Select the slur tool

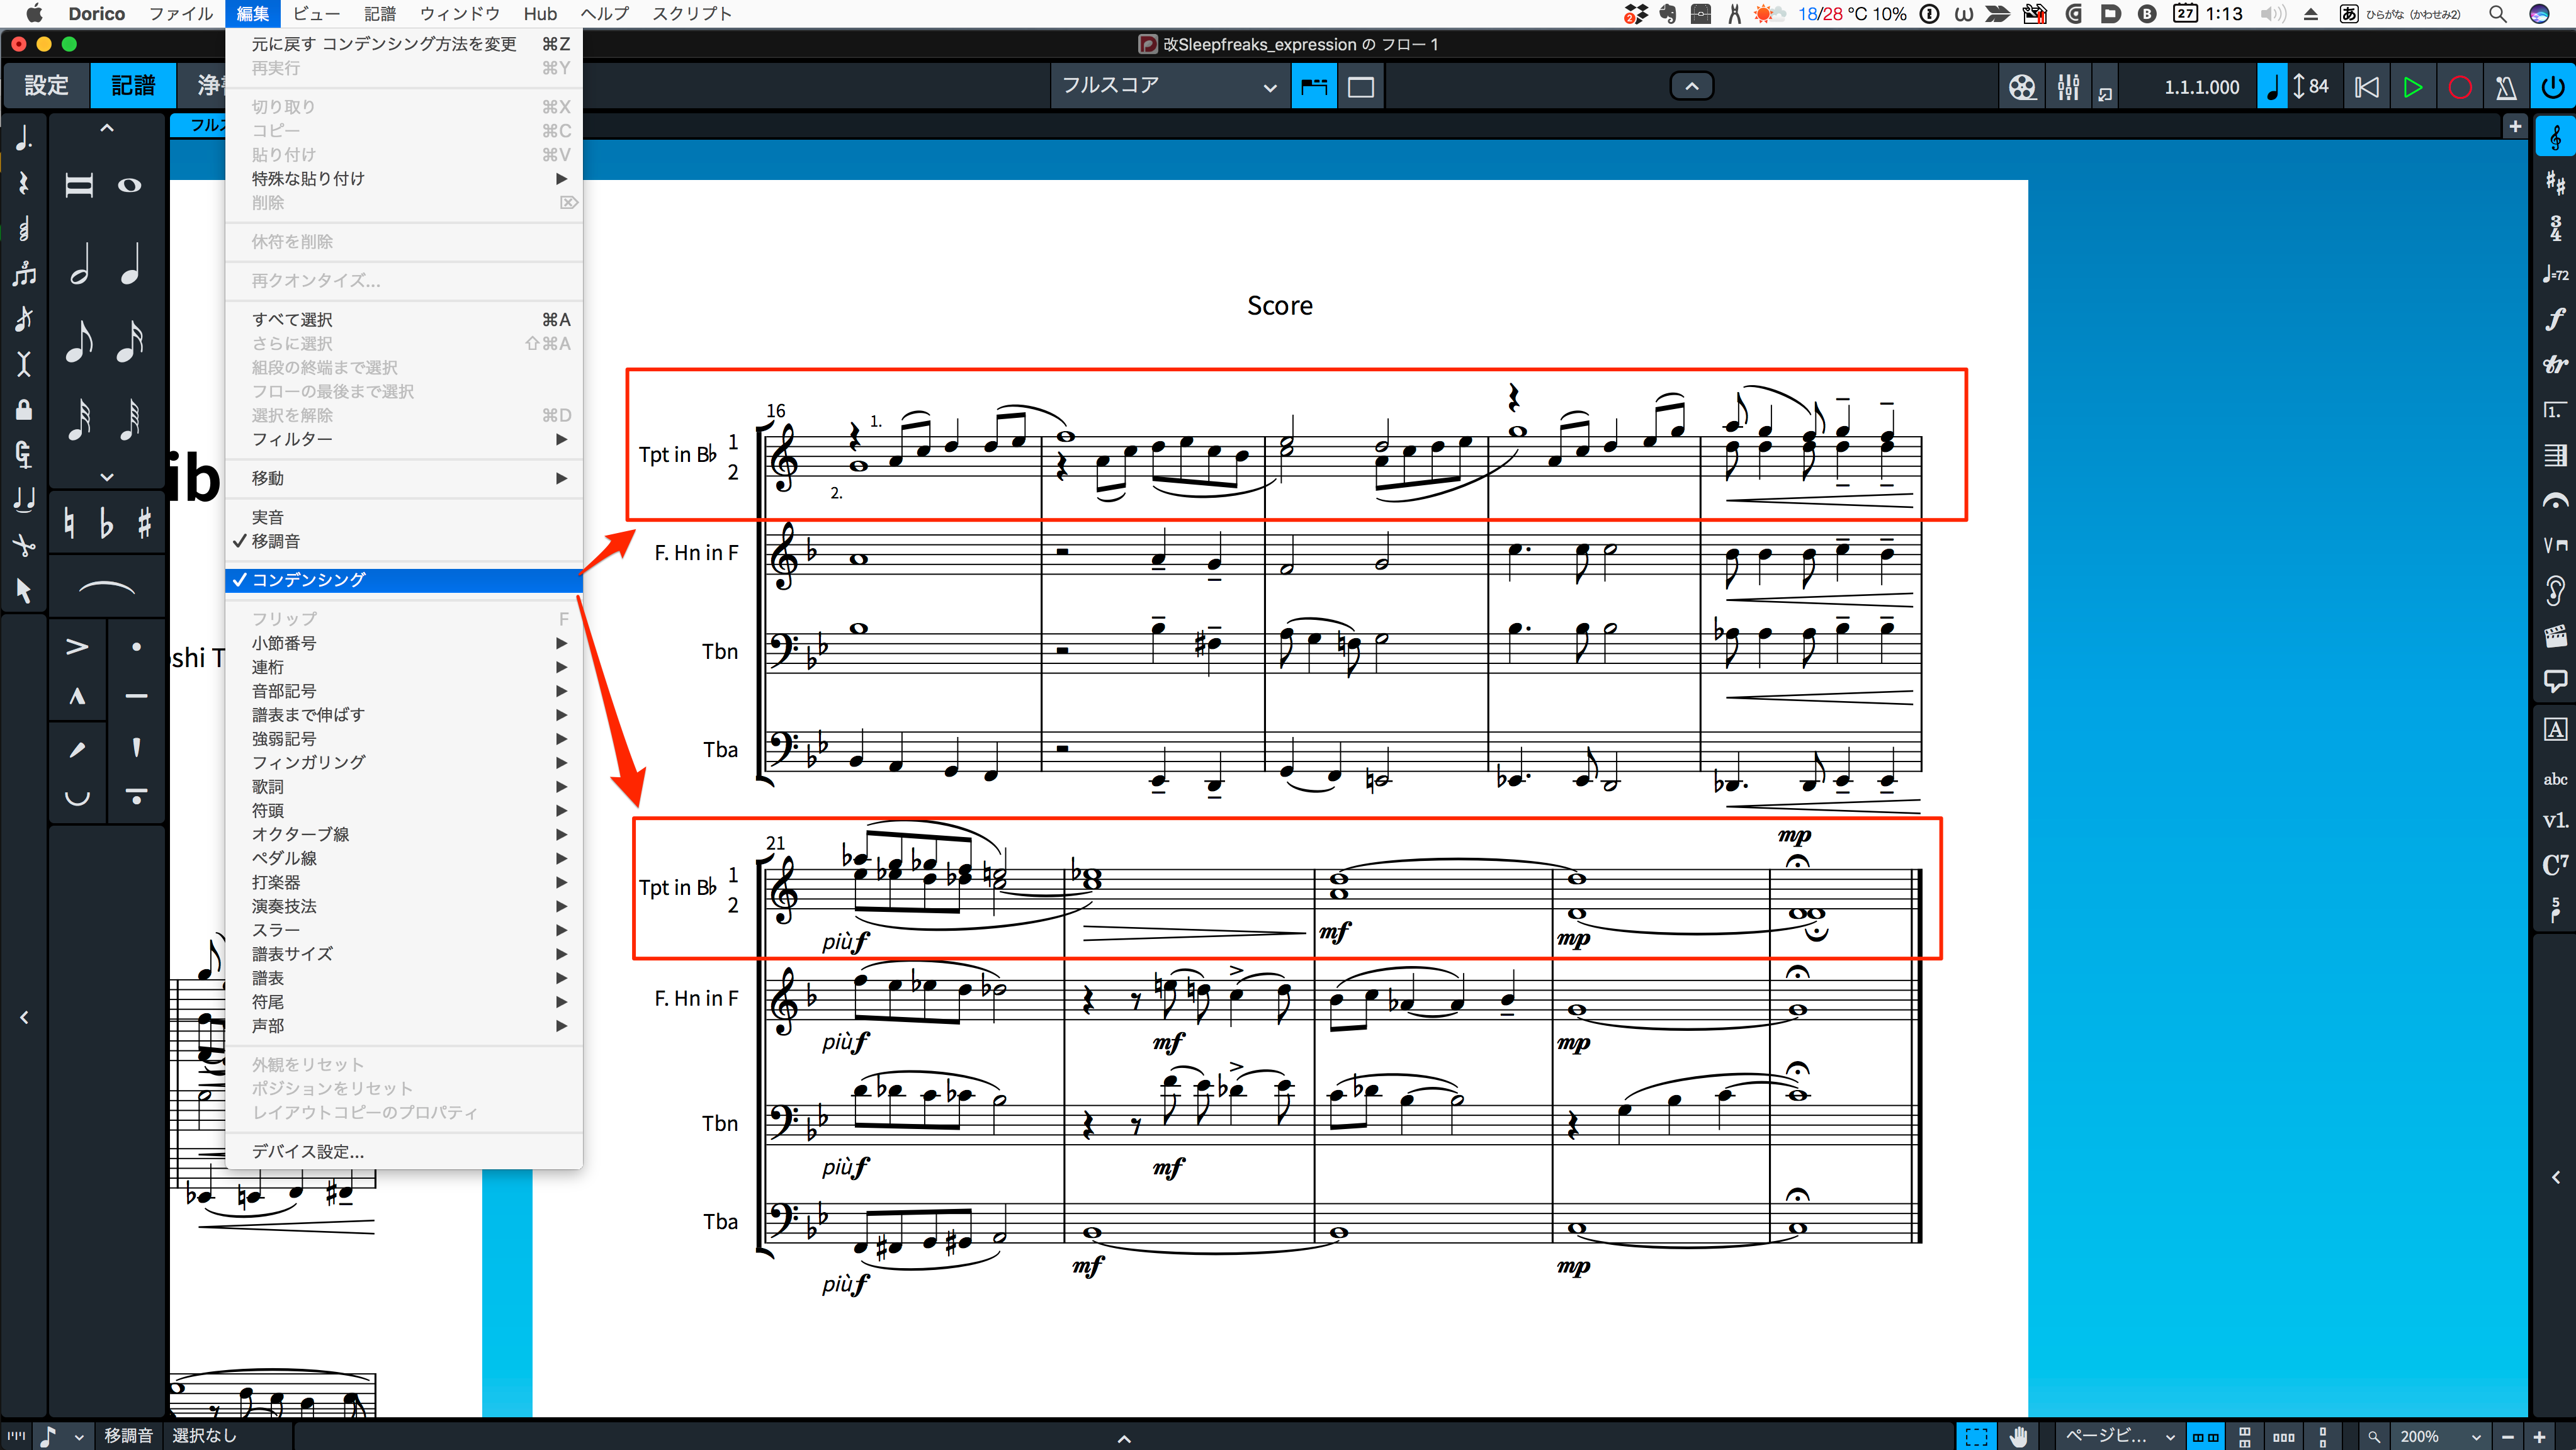coord(107,588)
